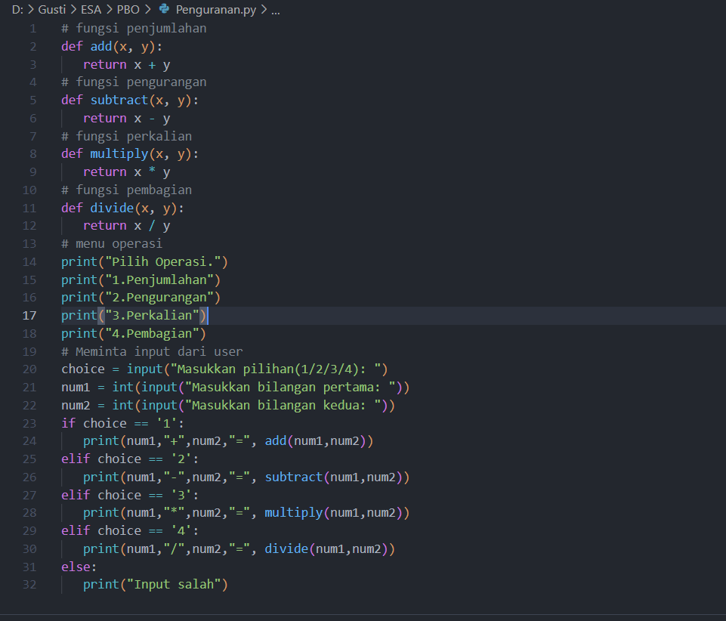Screen dimensions: 726x621
Task: Click "Masukkan pilihan(1/2/3/4): " string
Action: point(276,369)
